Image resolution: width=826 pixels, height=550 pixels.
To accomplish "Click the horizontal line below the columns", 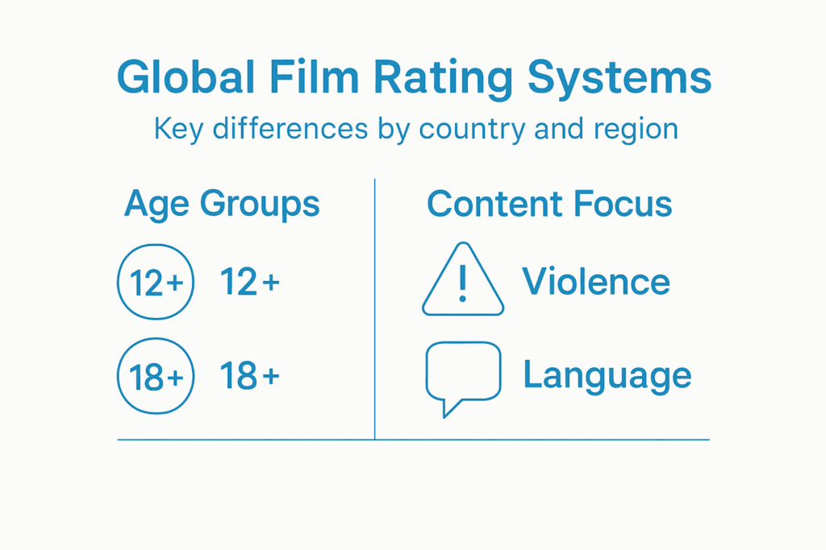I will coord(413,440).
